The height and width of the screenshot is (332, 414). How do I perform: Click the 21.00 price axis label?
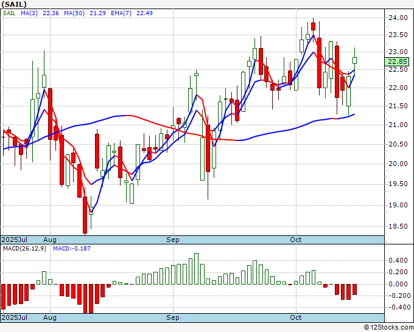(398, 125)
